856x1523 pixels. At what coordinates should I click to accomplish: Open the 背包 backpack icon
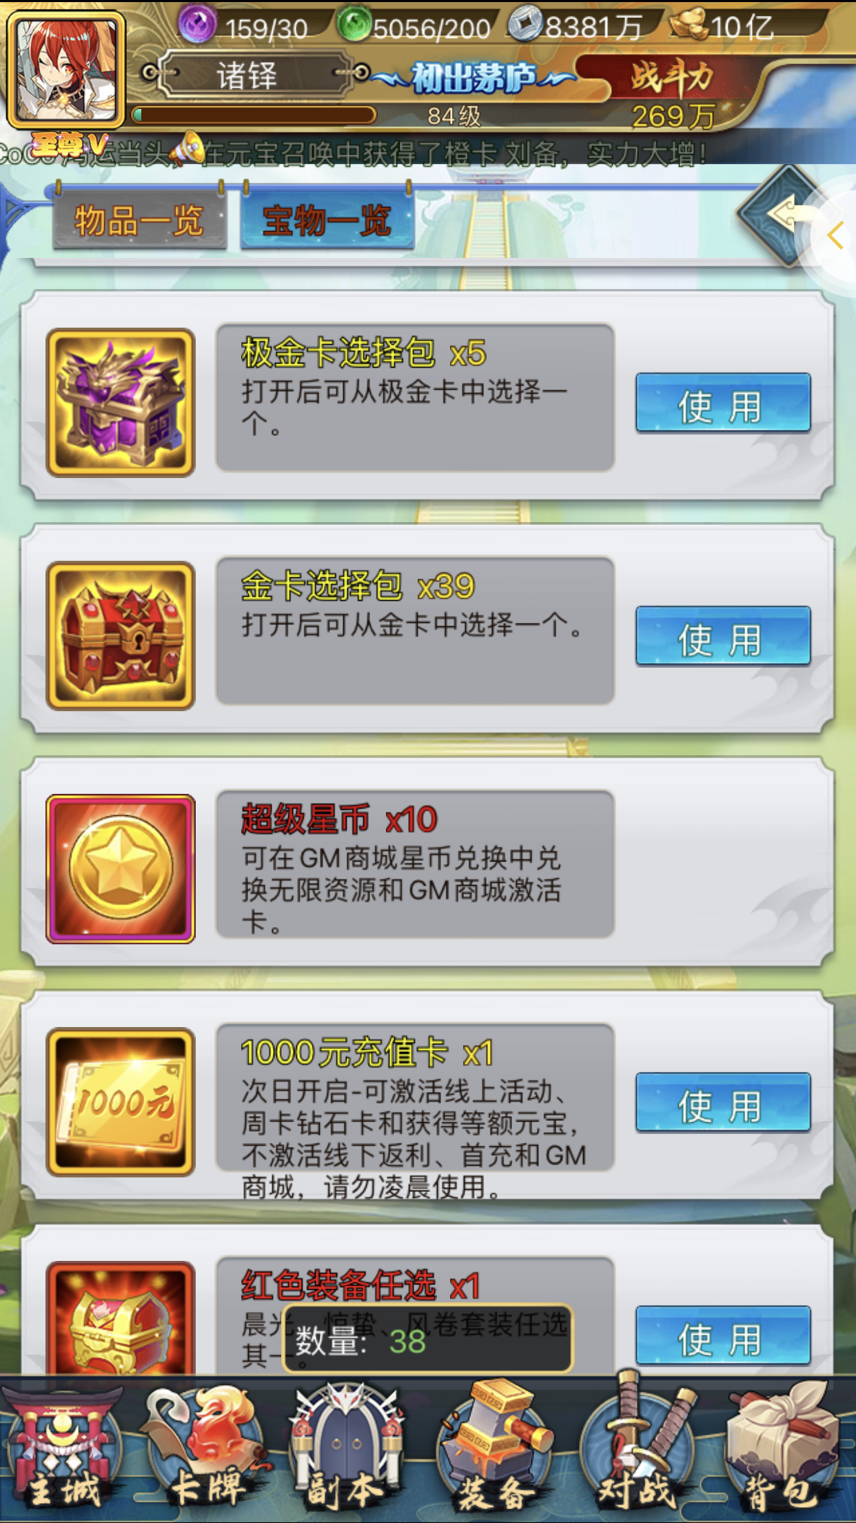(x=782, y=1449)
